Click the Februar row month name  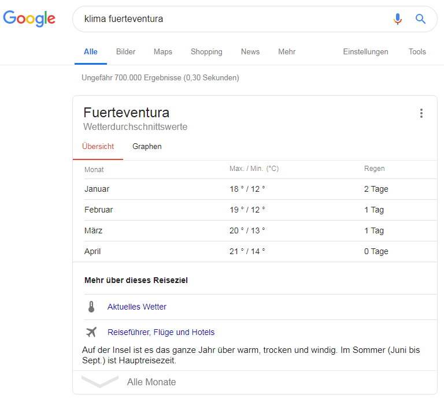98,210
